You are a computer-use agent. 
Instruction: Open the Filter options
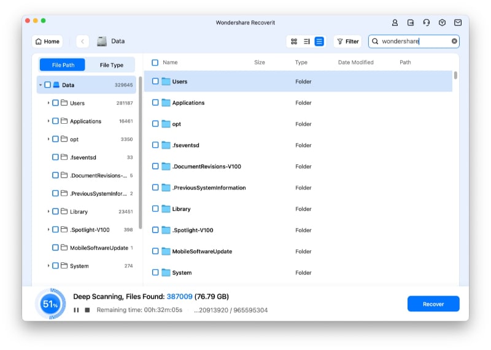[x=348, y=41]
